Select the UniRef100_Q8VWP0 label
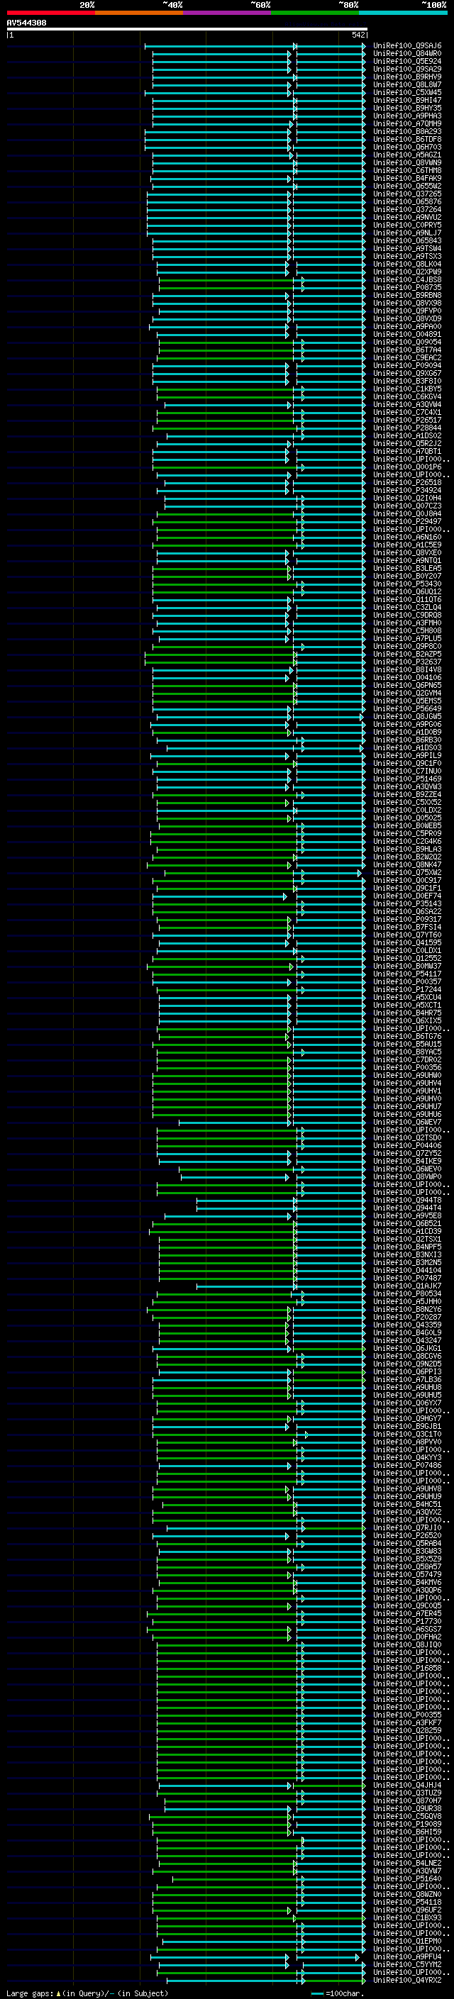 407,1176
